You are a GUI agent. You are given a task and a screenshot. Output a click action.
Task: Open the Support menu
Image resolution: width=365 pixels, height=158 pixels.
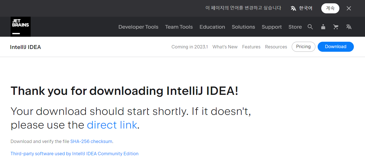[x=272, y=27]
